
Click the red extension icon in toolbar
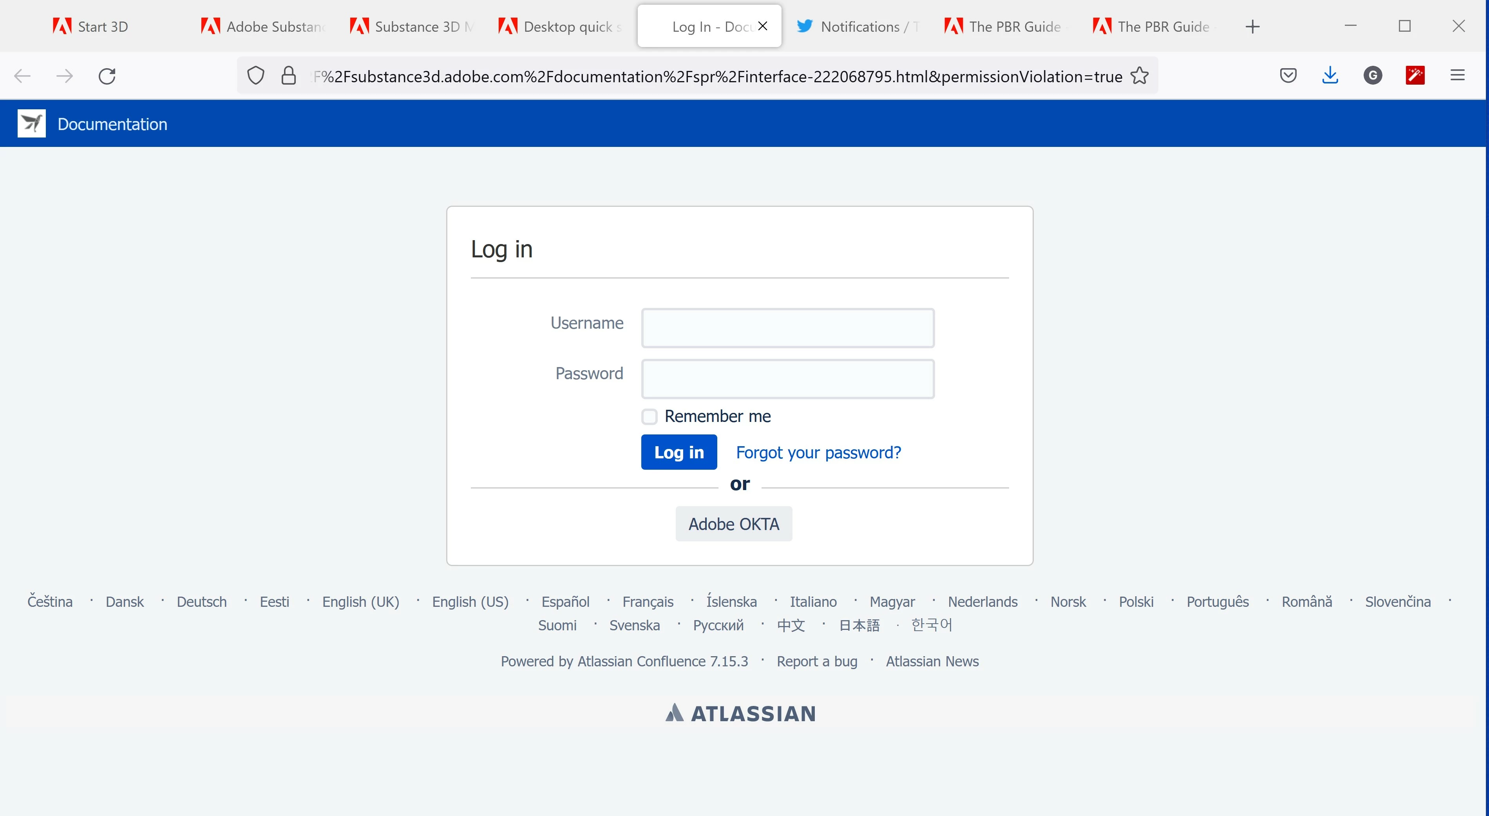[x=1415, y=76]
